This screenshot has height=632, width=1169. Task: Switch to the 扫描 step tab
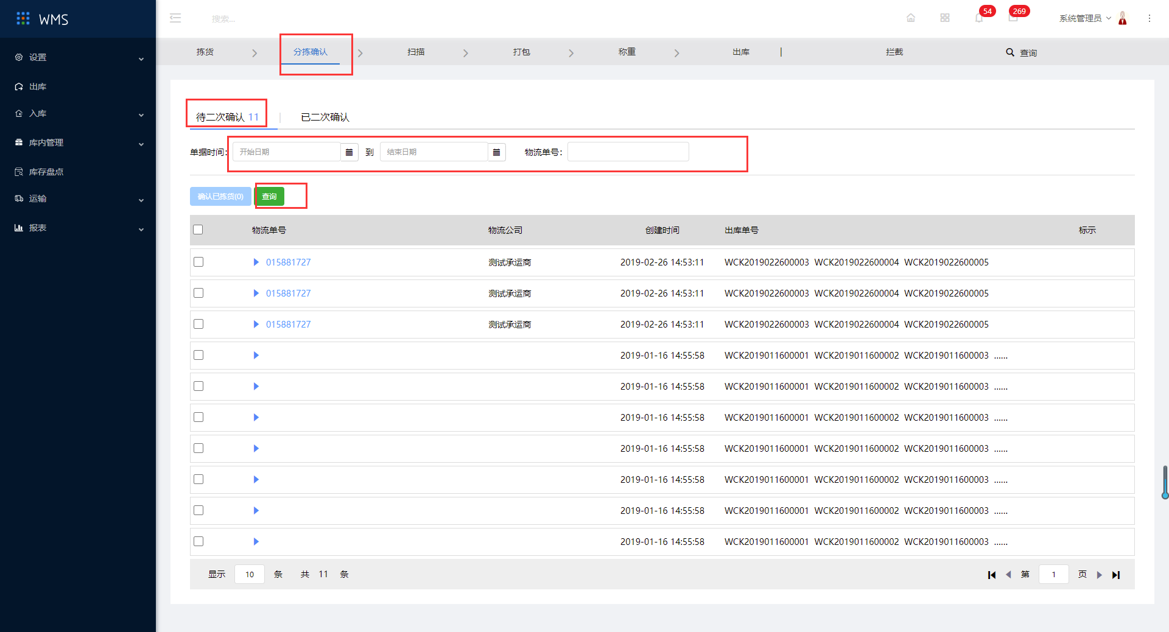(416, 52)
